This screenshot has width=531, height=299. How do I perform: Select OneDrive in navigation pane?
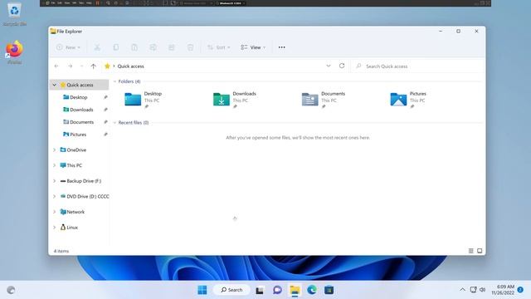pyautogui.click(x=76, y=149)
